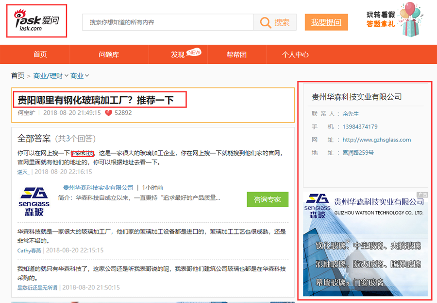
Task: Open the 帮帮团 navigation tab
Action: tap(236, 54)
